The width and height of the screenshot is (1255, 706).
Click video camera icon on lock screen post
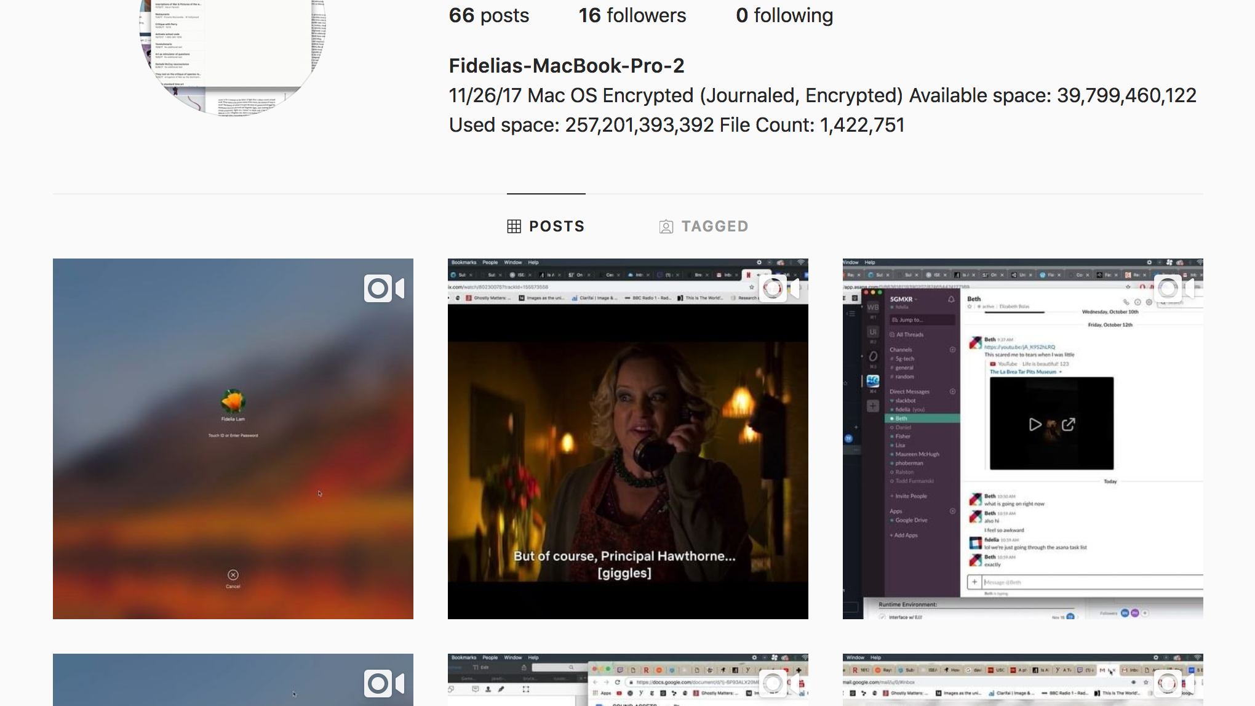tap(384, 289)
